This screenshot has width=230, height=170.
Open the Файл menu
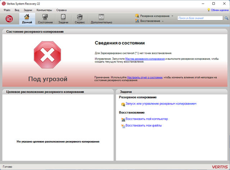pos(7,10)
